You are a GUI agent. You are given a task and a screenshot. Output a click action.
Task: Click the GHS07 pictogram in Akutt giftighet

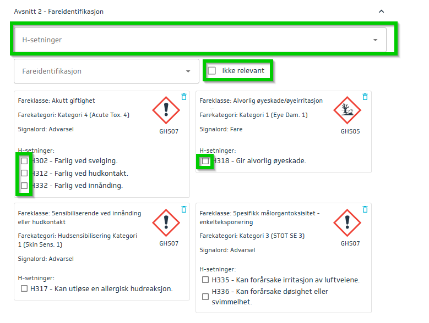tap(166, 111)
